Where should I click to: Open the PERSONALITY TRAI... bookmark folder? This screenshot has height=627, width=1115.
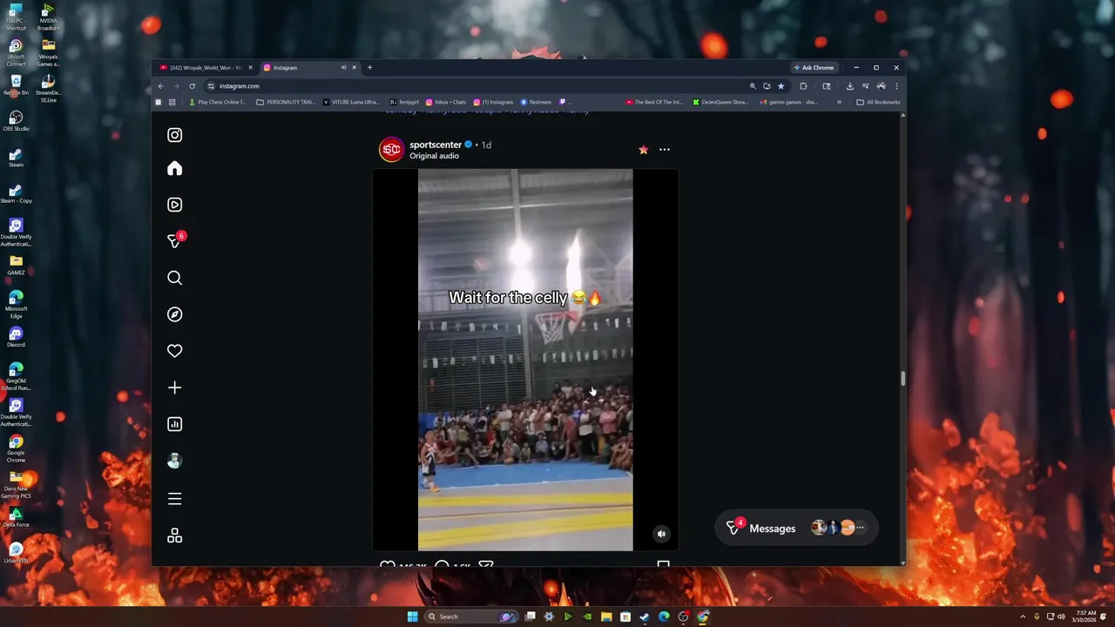click(x=286, y=102)
